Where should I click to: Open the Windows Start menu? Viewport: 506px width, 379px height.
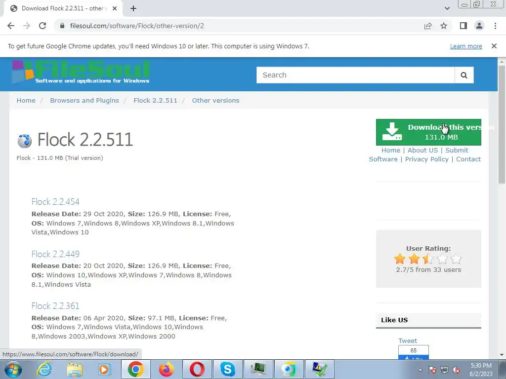click(x=13, y=369)
